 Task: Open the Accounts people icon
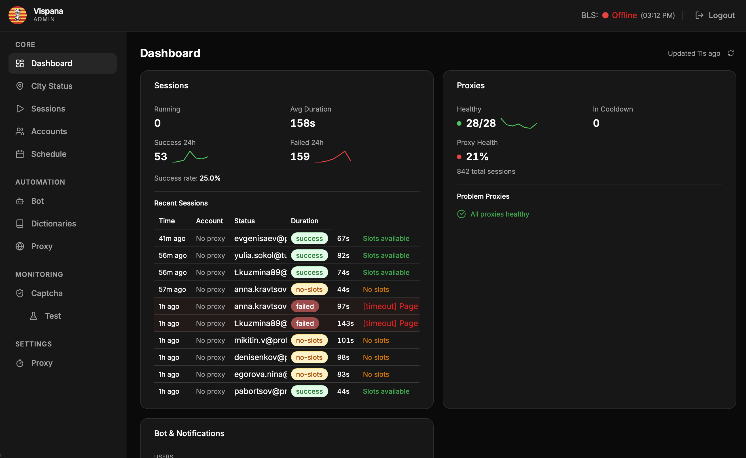20,131
